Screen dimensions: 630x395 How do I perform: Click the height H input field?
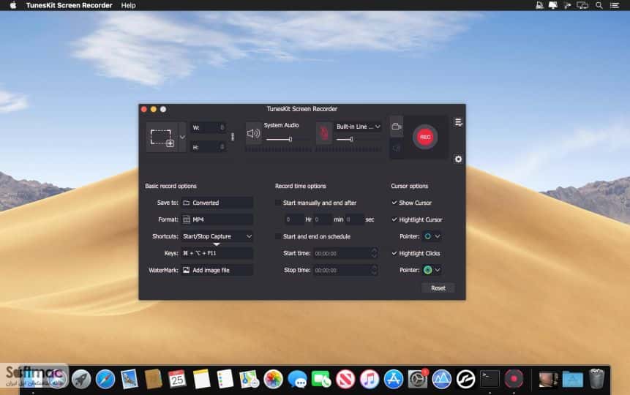pos(209,147)
